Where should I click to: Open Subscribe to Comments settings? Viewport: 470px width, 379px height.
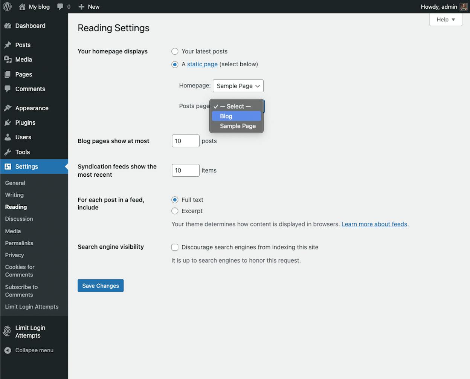(21, 291)
